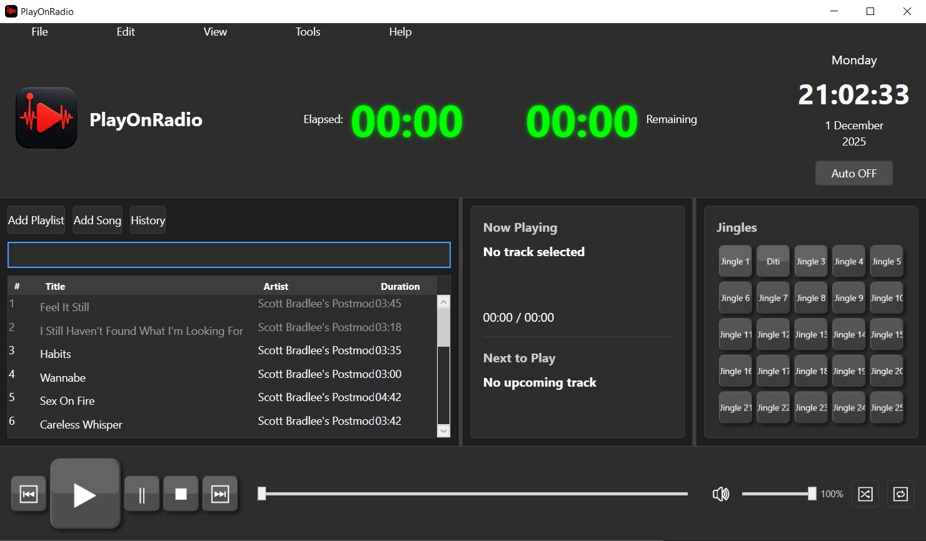The height and width of the screenshot is (541, 926).
Task: Skip to the next track
Action: tap(220, 494)
